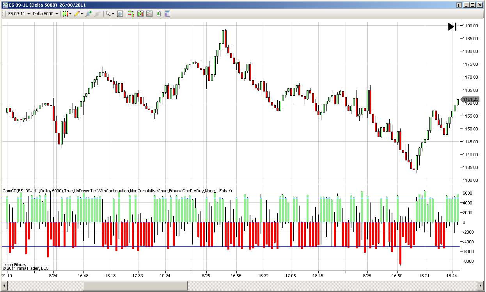Image resolution: width=486 pixels, height=292 pixels.
Task: Click the horizontal scrollbar left arrow
Action: coord(4,285)
